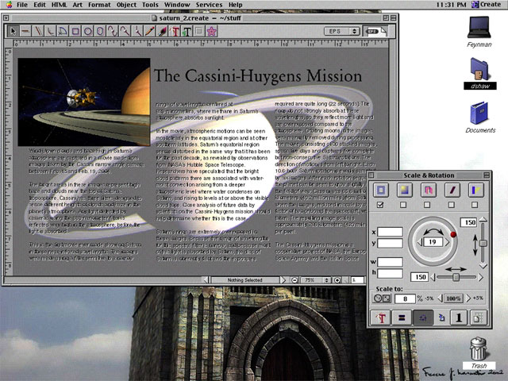Viewport: 508px width, 381px height.
Task: Click the red rotation dial knob
Action: pos(453,234)
